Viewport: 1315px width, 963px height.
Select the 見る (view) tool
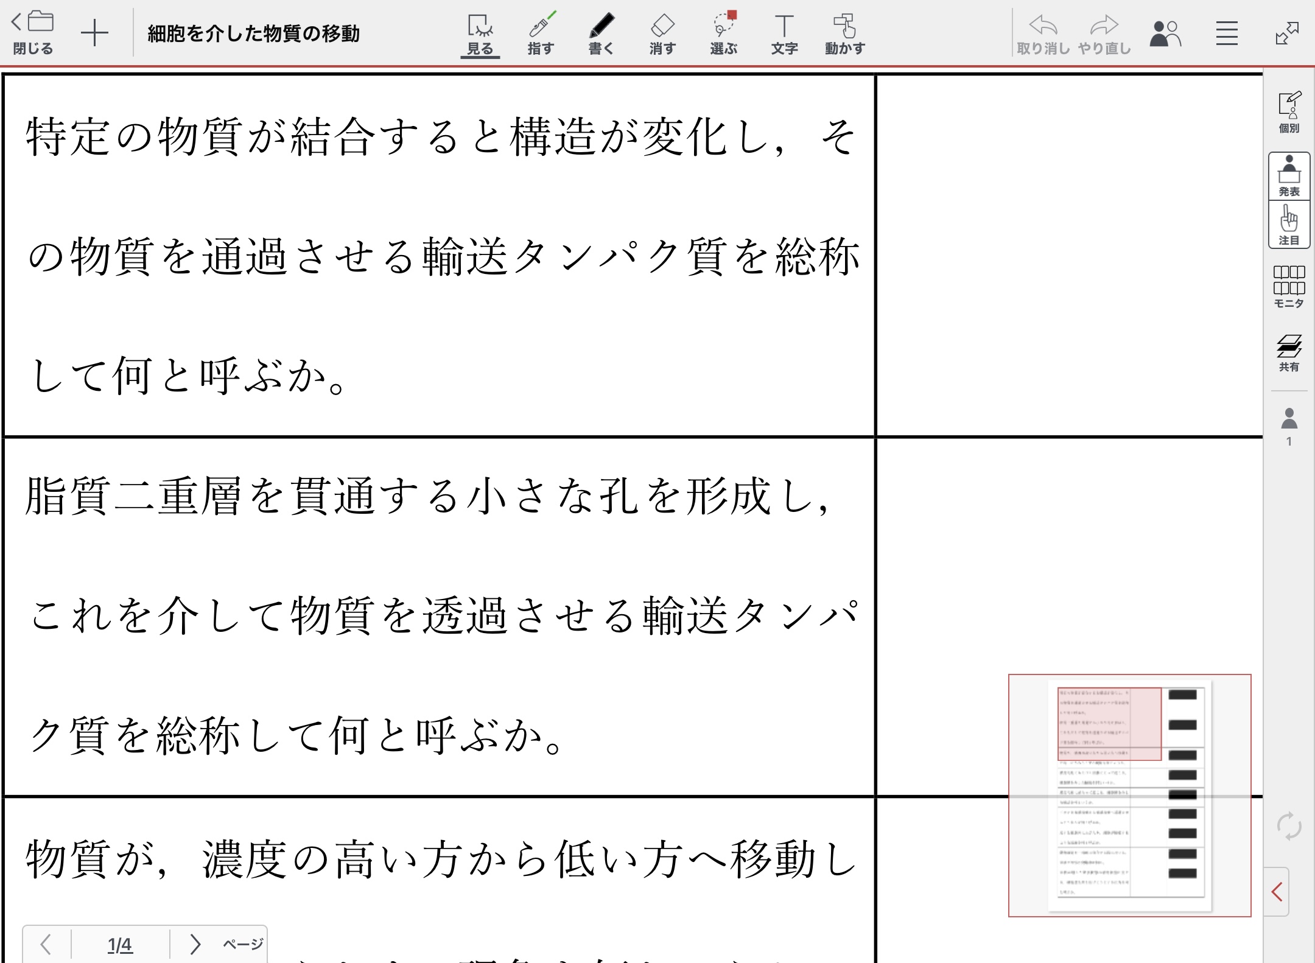(x=480, y=34)
